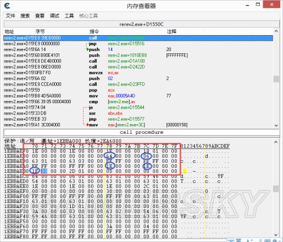283x242 pixels.
Task: Open the 文件 menu
Action: click(x=10, y=16)
